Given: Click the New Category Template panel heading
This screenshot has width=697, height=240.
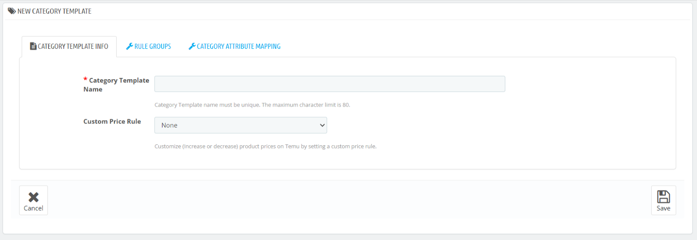Looking at the screenshot, I should (54, 11).
